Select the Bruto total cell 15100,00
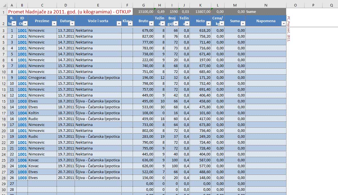 pyautogui.click(x=144, y=12)
